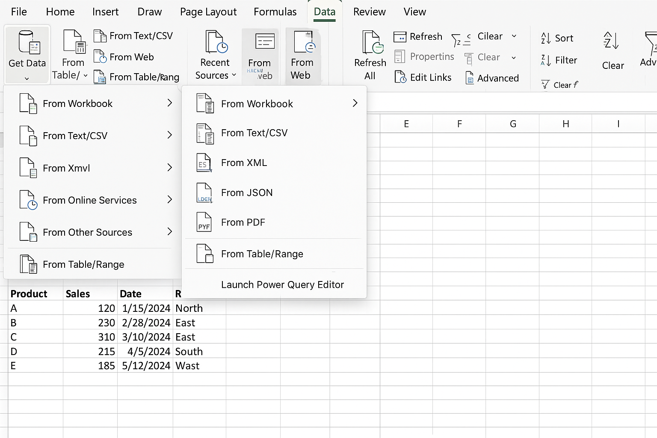The height and width of the screenshot is (438, 657).
Task: Open the File tab
Action: point(19,12)
